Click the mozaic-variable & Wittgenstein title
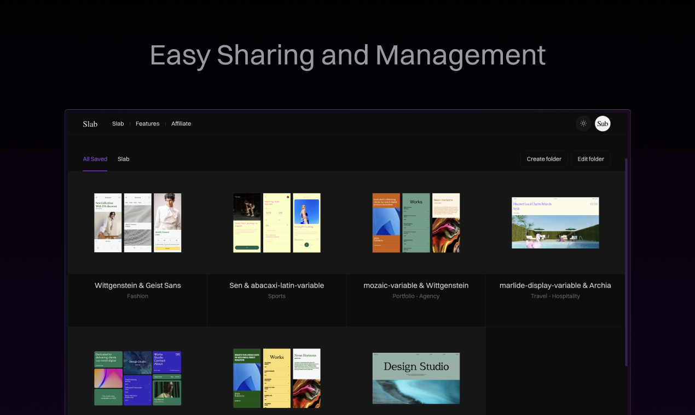This screenshot has width=695, height=415. pyautogui.click(x=416, y=286)
